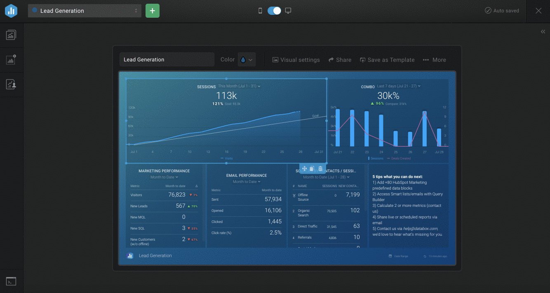Click the duplicate datablock copy icon

[x=312, y=169]
